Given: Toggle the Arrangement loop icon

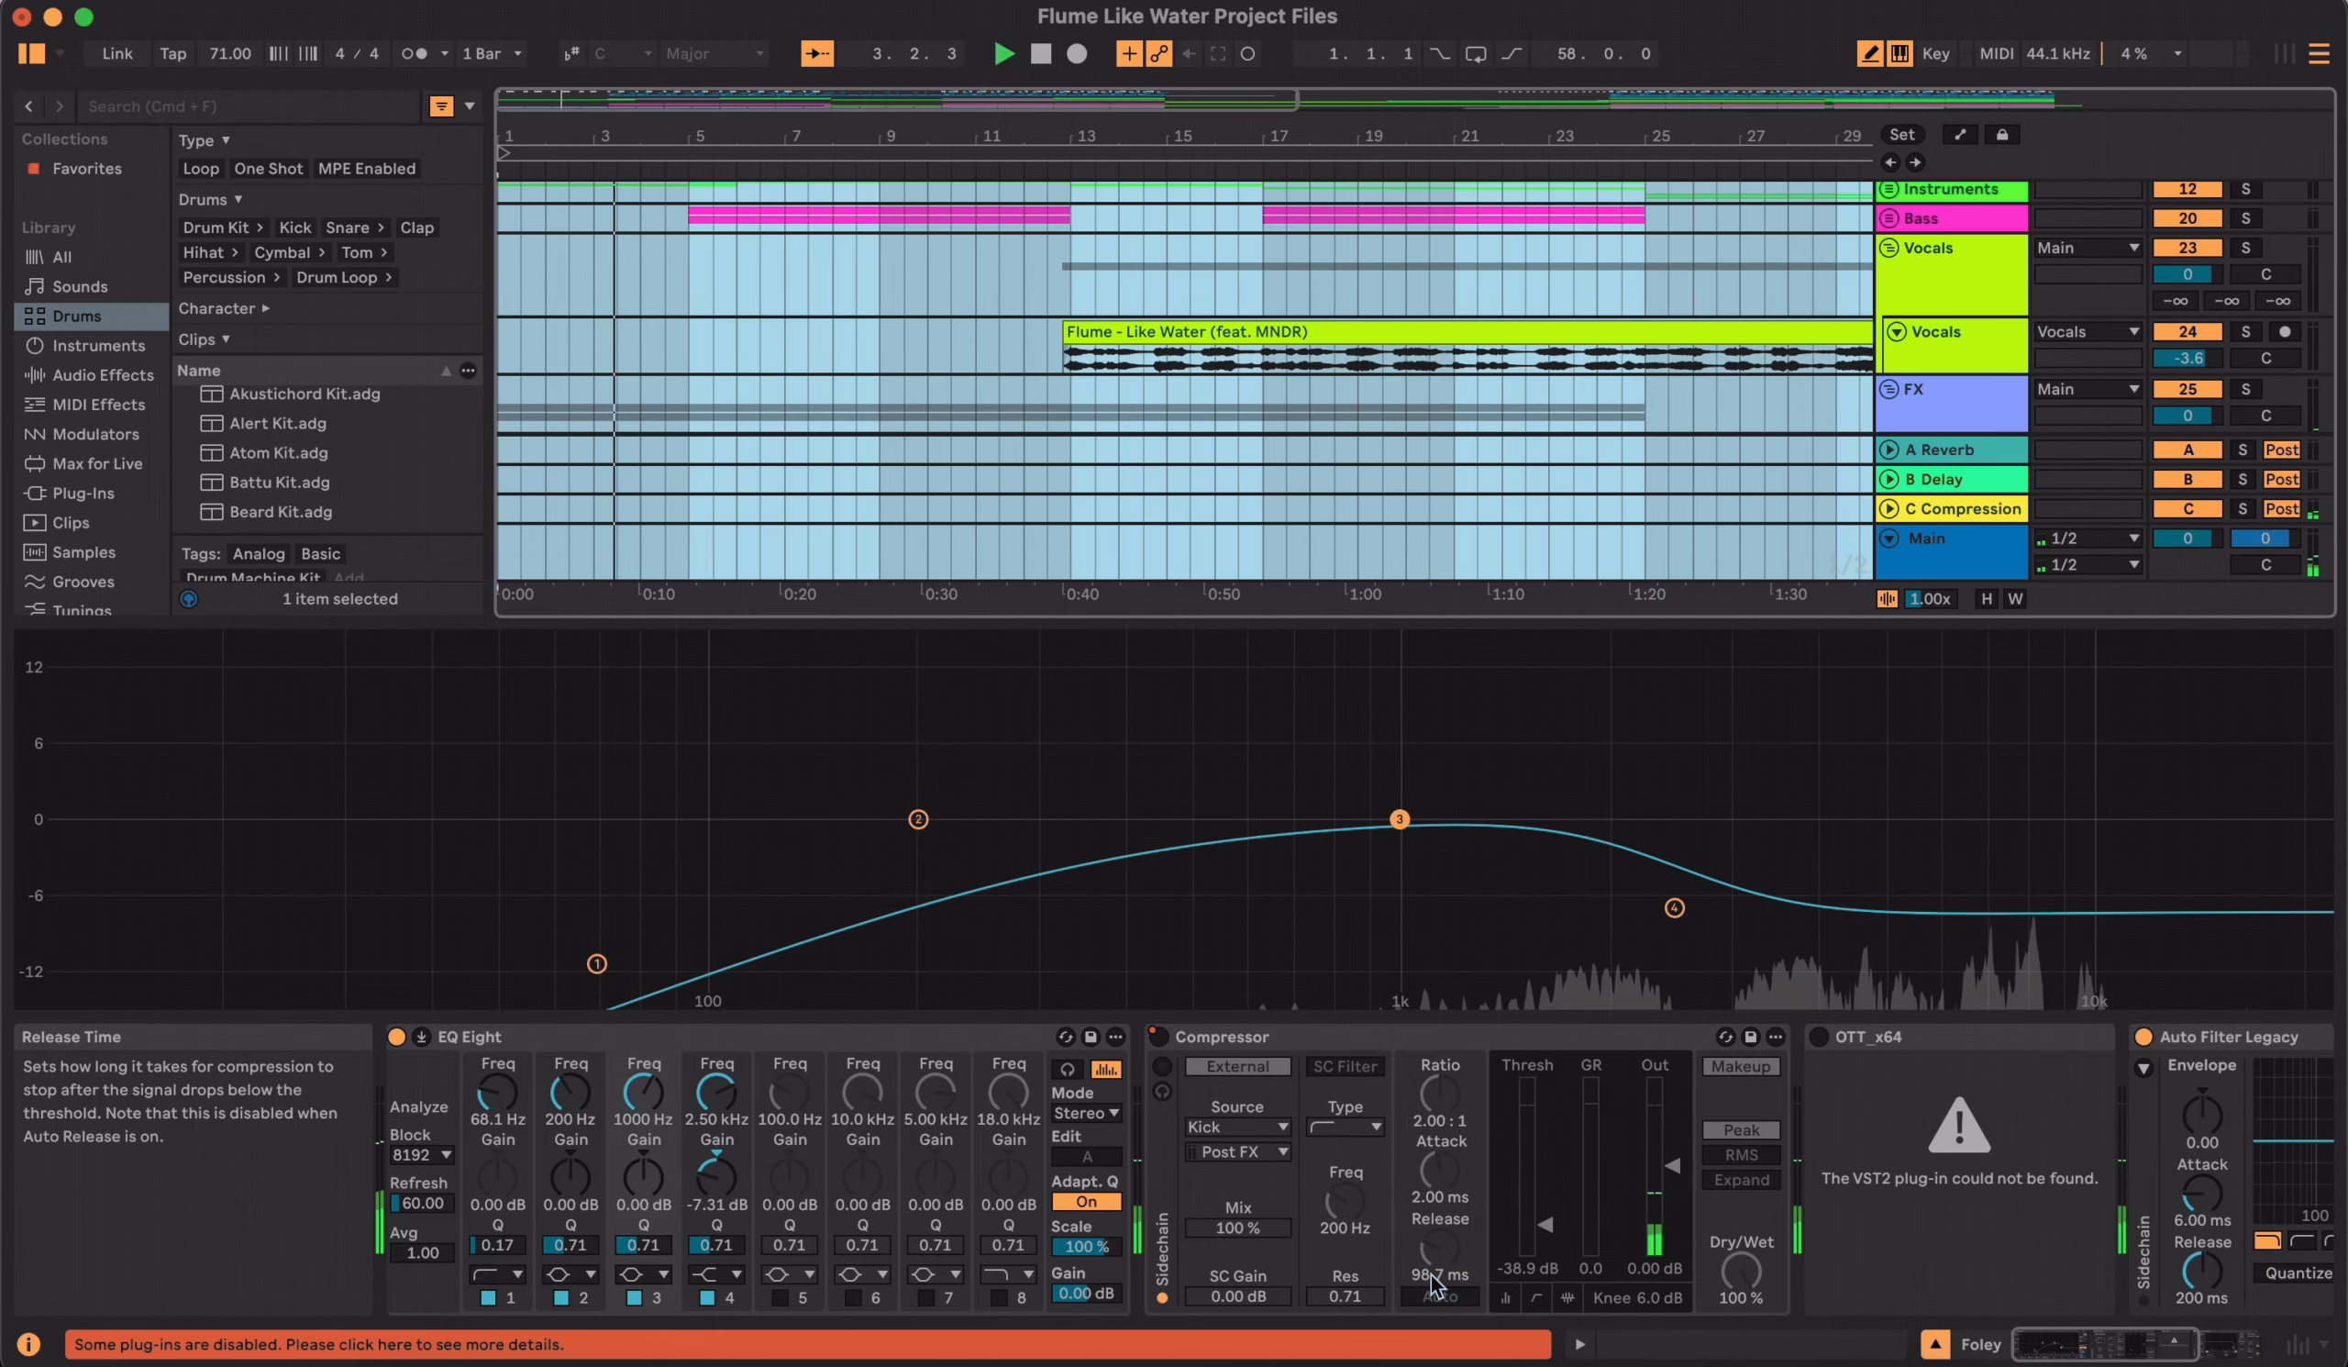Looking at the screenshot, I should pyautogui.click(x=1476, y=53).
